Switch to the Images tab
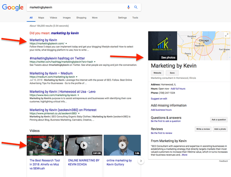Image resolution: width=231 pixels, height=177 pixels. (x=67, y=18)
